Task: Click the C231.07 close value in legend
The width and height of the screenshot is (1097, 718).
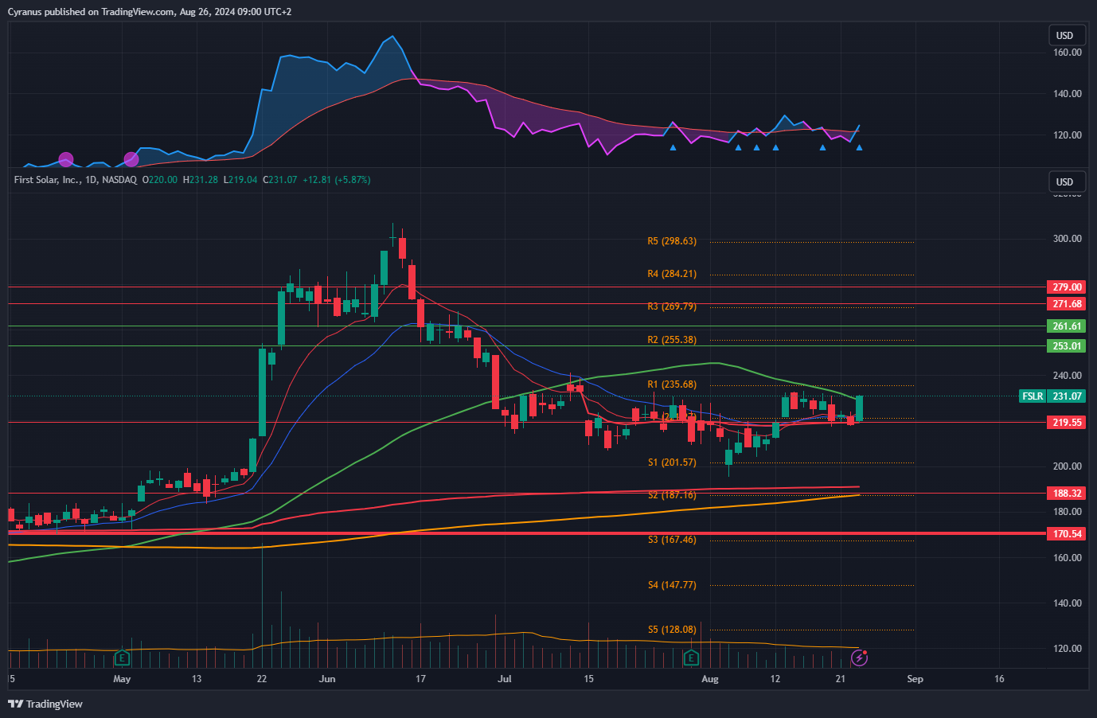Action: 280,180
